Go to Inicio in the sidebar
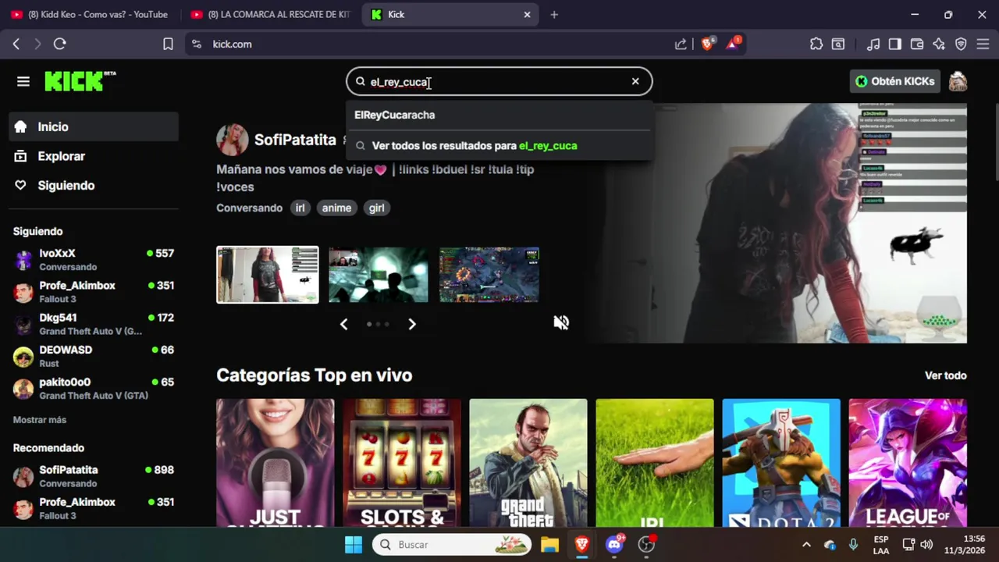Screen dimensions: 999x562 click(x=94, y=126)
